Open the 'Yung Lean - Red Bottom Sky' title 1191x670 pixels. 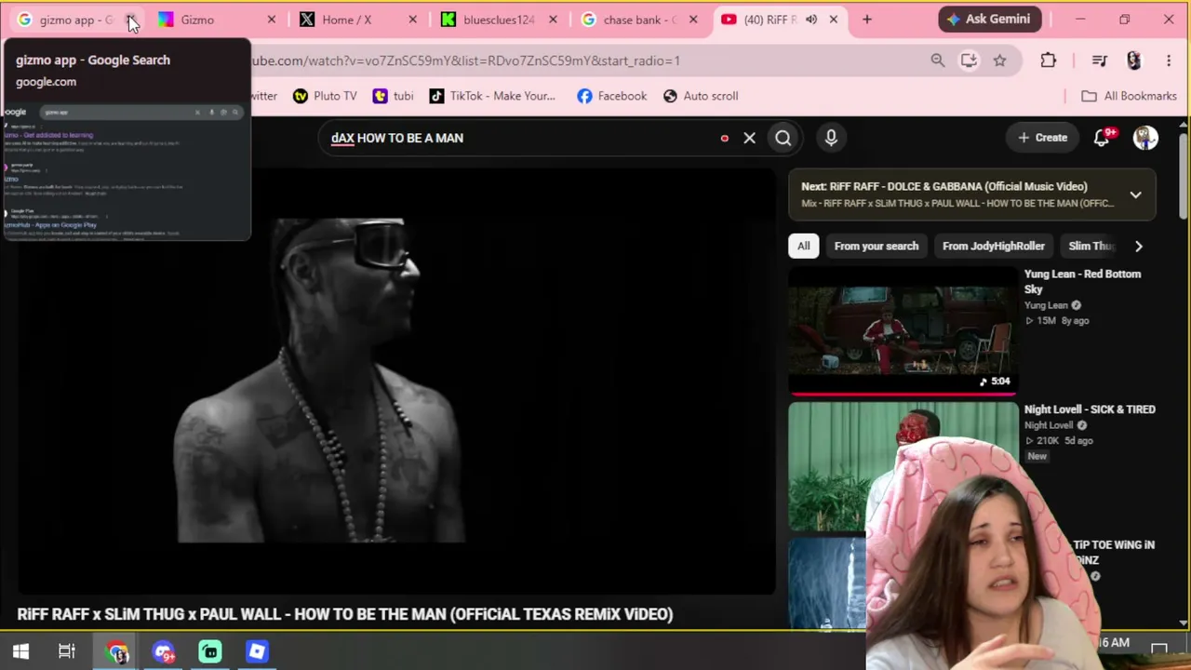pyautogui.click(x=1082, y=281)
